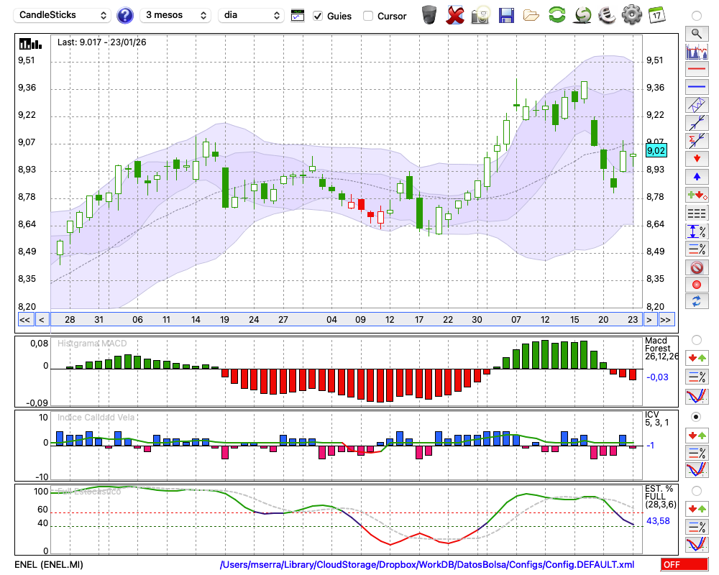The width and height of the screenshot is (719, 575).
Task: Open the calendar date icon
Action: pos(656,14)
